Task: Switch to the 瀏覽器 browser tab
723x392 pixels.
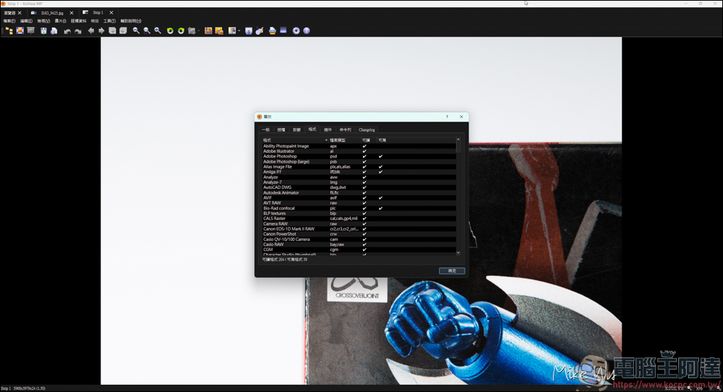Action: pyautogui.click(x=9, y=13)
